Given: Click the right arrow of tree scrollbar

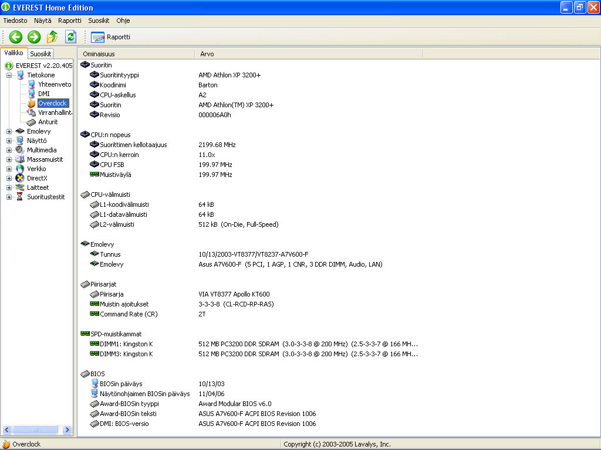Looking at the screenshot, I should 67,429.
